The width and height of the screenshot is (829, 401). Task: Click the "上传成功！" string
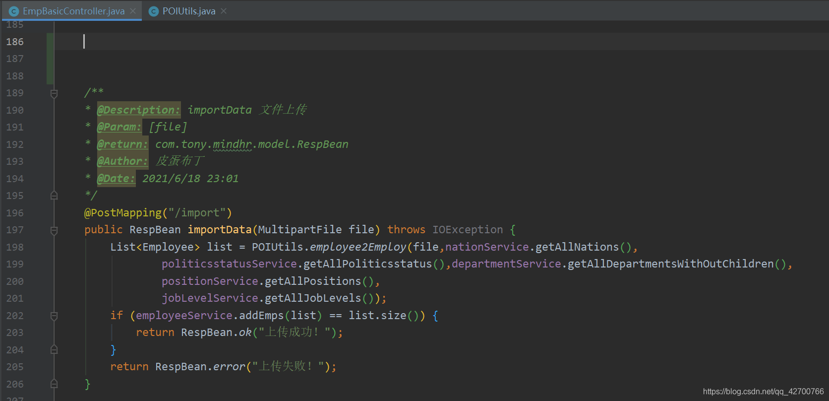[294, 333]
